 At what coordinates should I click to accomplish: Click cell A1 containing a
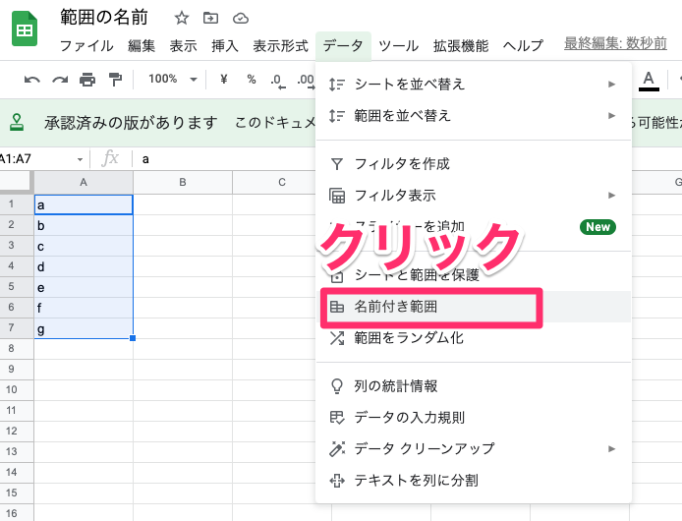click(x=84, y=205)
